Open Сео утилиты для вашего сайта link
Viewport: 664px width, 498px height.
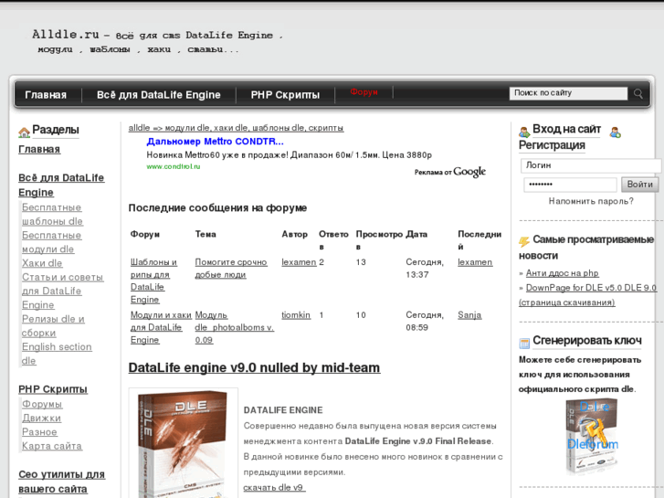click(62, 482)
